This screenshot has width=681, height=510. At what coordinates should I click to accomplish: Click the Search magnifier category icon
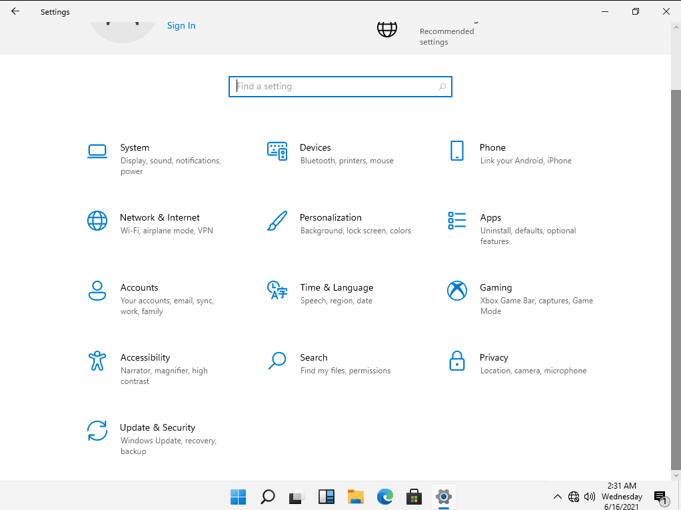[x=277, y=361]
